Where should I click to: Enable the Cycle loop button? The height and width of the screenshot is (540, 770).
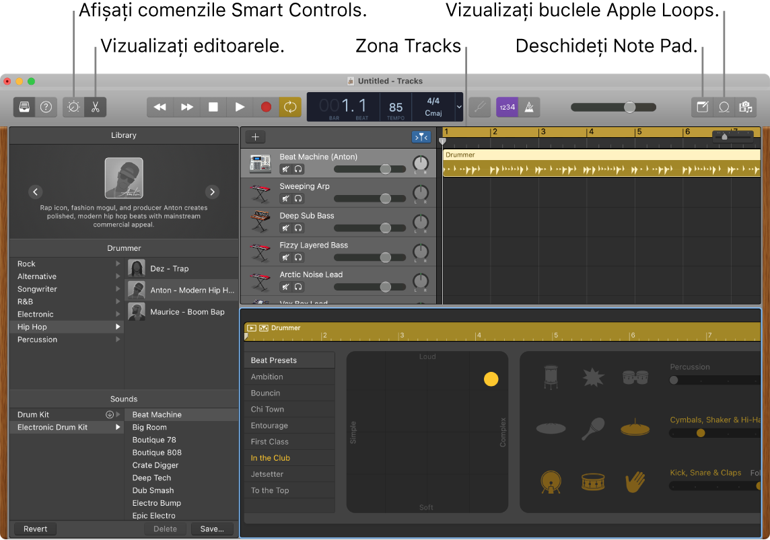click(x=290, y=106)
